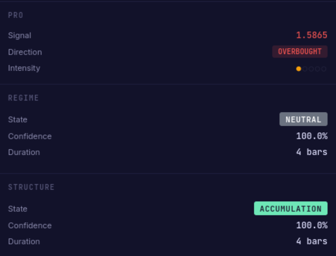Click the fourth intensity dot

[x=317, y=69]
